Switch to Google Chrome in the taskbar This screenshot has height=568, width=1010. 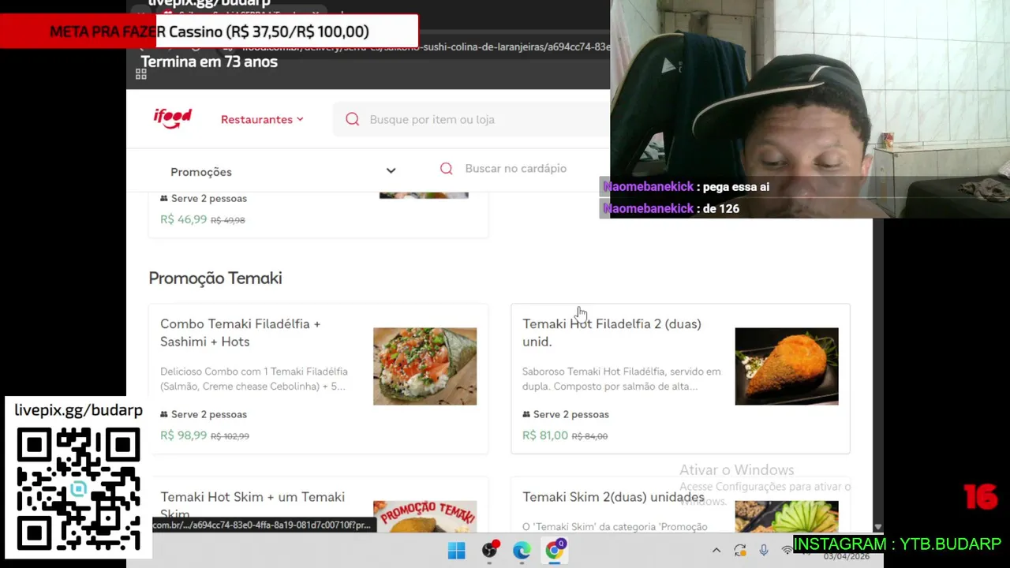[555, 550]
